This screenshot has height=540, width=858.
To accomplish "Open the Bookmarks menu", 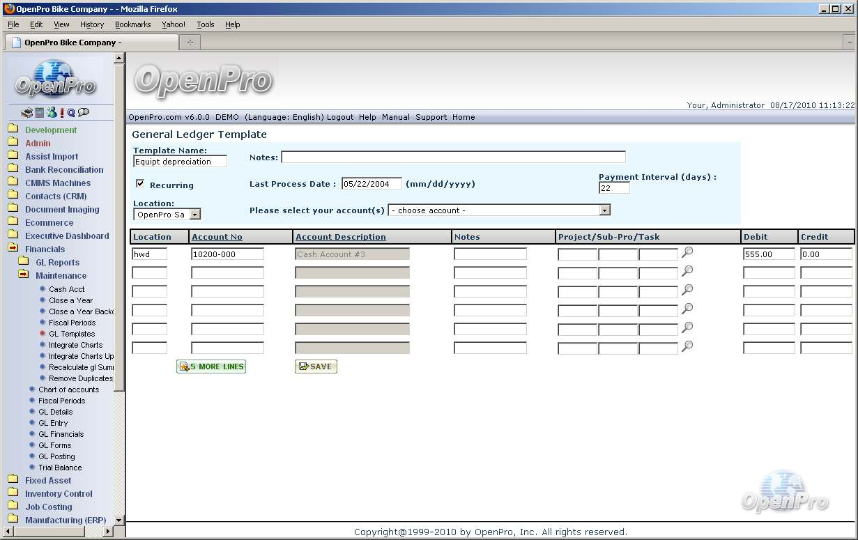I will [132, 24].
